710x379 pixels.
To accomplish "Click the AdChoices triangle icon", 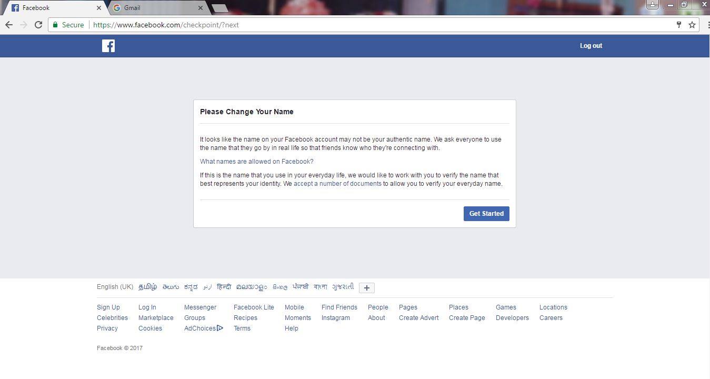I will pos(220,328).
